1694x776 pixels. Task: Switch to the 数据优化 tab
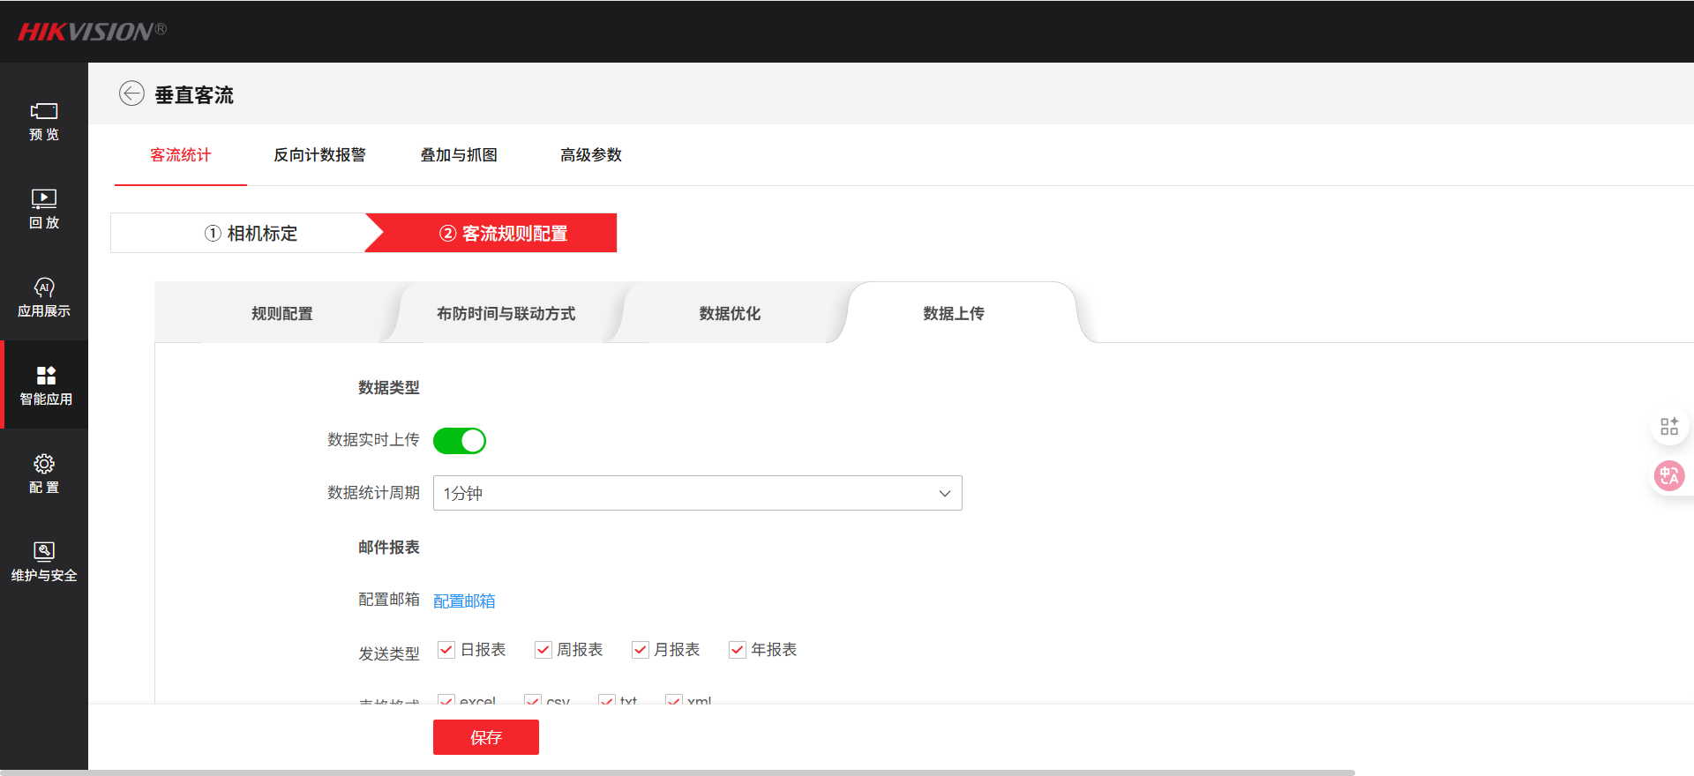[730, 314]
